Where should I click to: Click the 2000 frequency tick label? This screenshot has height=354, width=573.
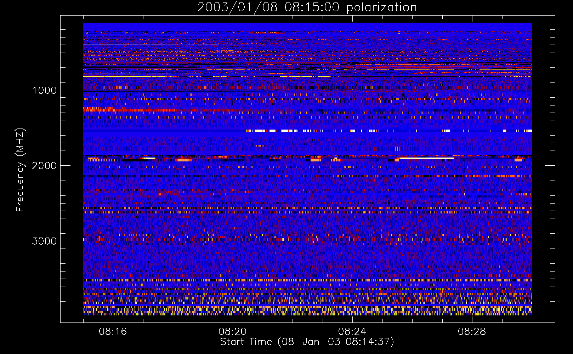[44, 166]
